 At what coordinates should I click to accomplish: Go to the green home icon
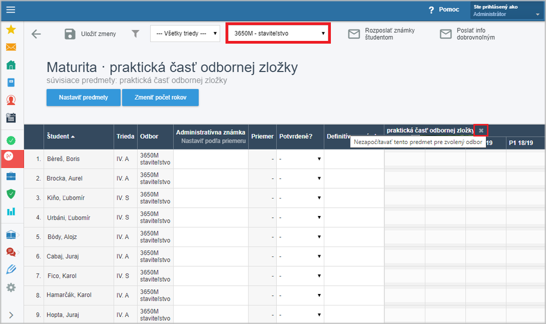pos(11,65)
